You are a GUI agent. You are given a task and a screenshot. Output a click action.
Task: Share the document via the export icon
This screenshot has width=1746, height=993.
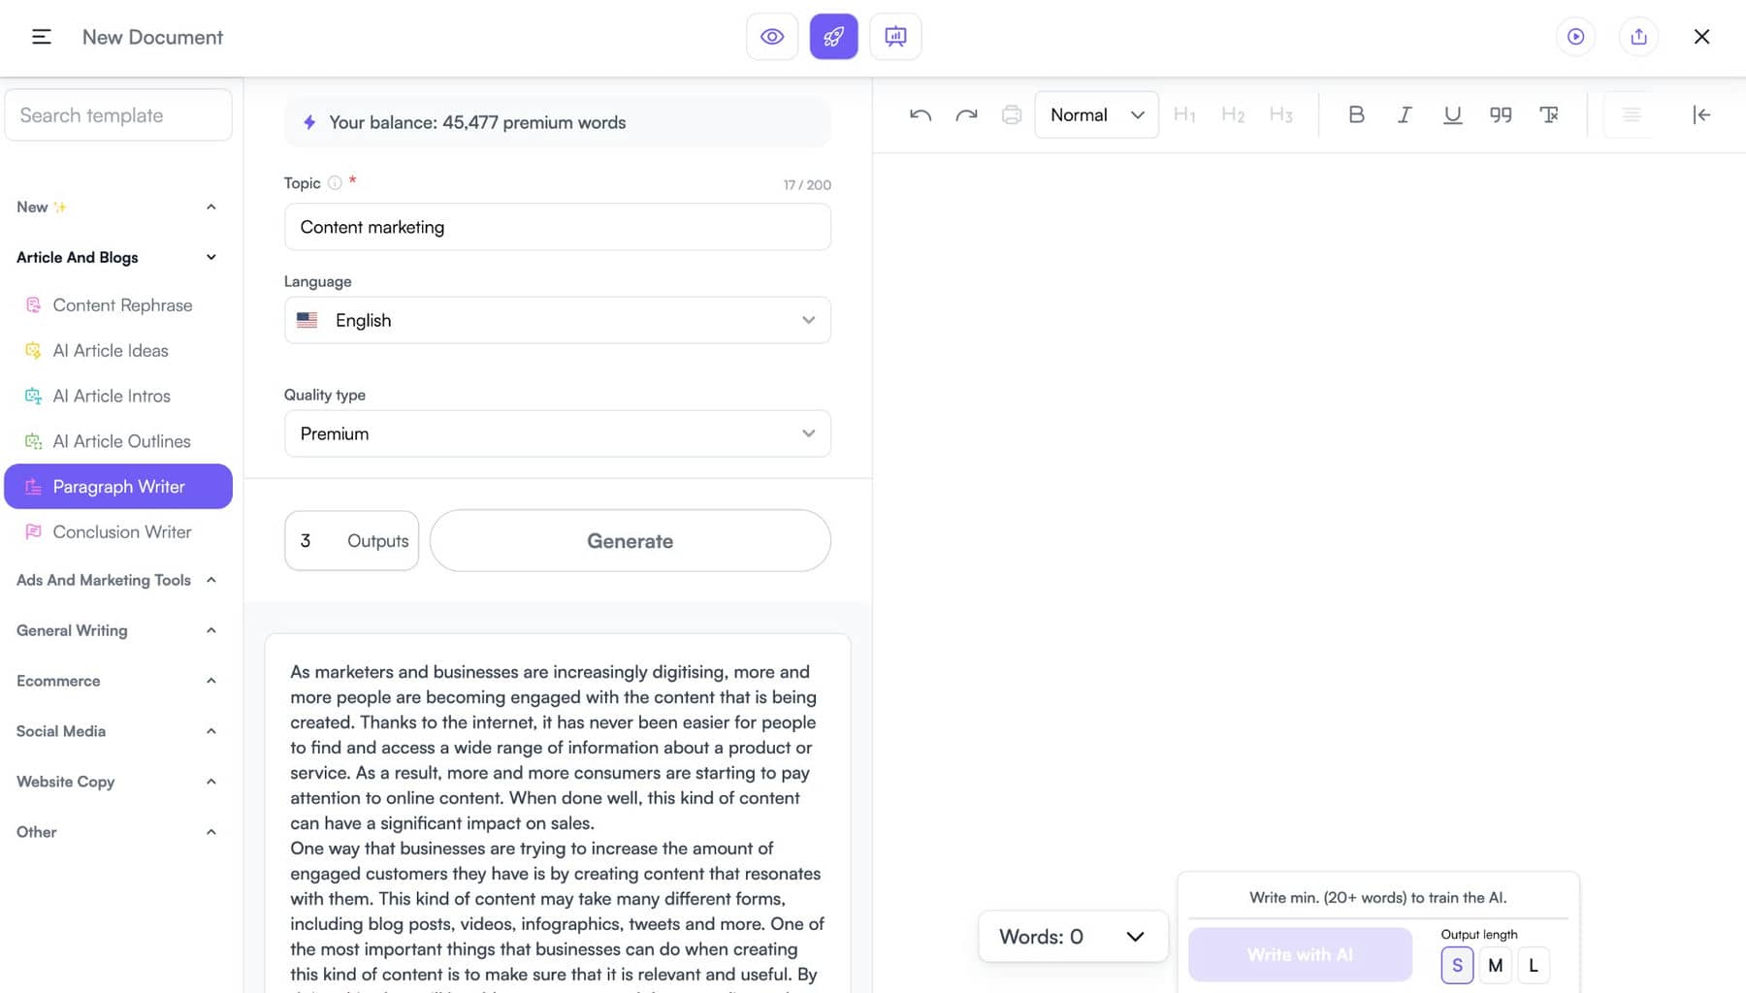tap(1637, 36)
